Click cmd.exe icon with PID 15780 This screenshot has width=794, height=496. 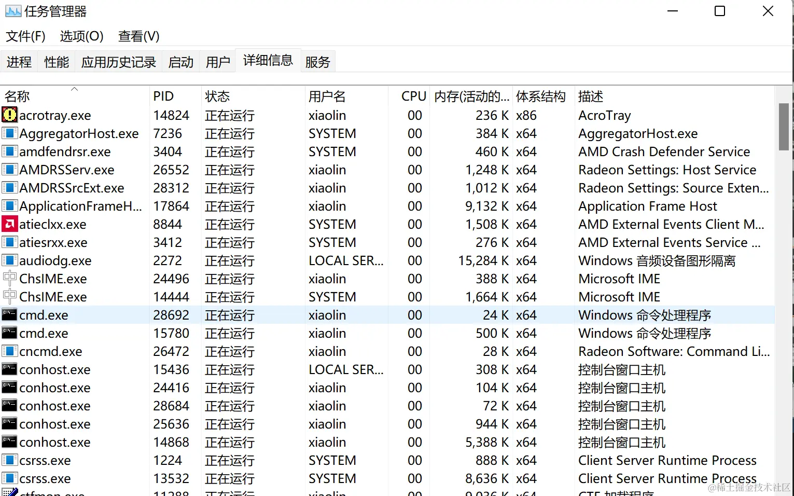click(x=9, y=333)
